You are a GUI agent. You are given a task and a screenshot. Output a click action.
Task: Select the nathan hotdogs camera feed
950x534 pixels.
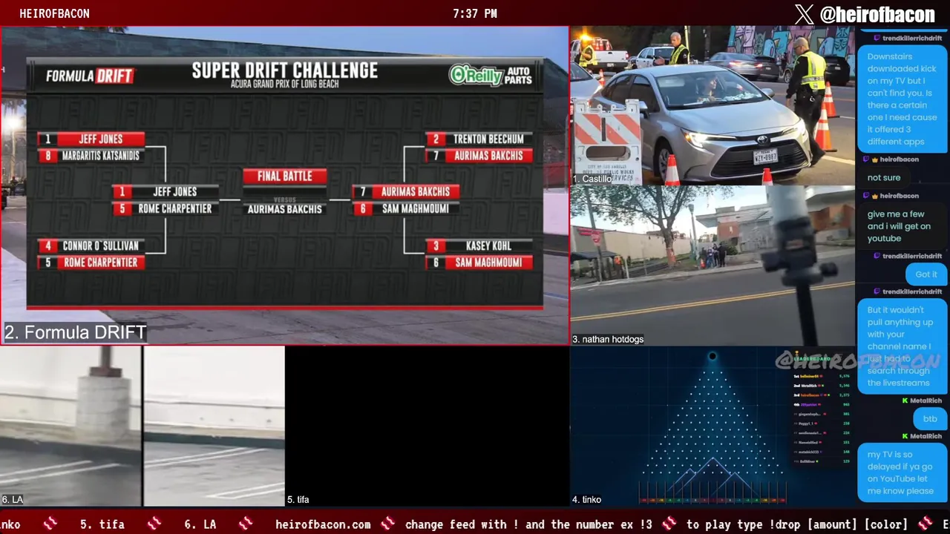click(712, 266)
